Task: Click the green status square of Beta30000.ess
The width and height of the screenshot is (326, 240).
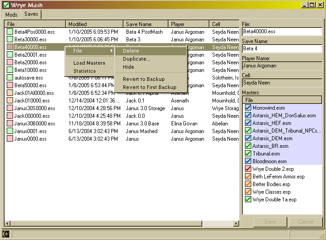Action: [x=10, y=40]
